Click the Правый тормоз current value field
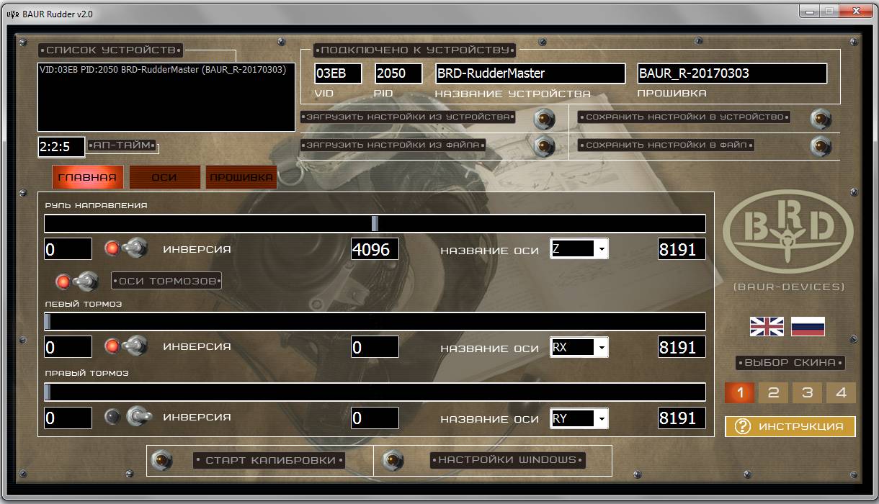The height and width of the screenshot is (504, 879). click(375, 418)
